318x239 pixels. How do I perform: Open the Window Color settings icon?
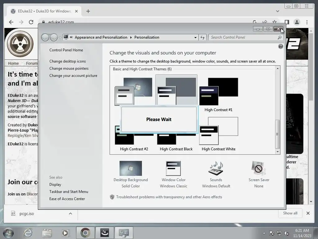173,168
